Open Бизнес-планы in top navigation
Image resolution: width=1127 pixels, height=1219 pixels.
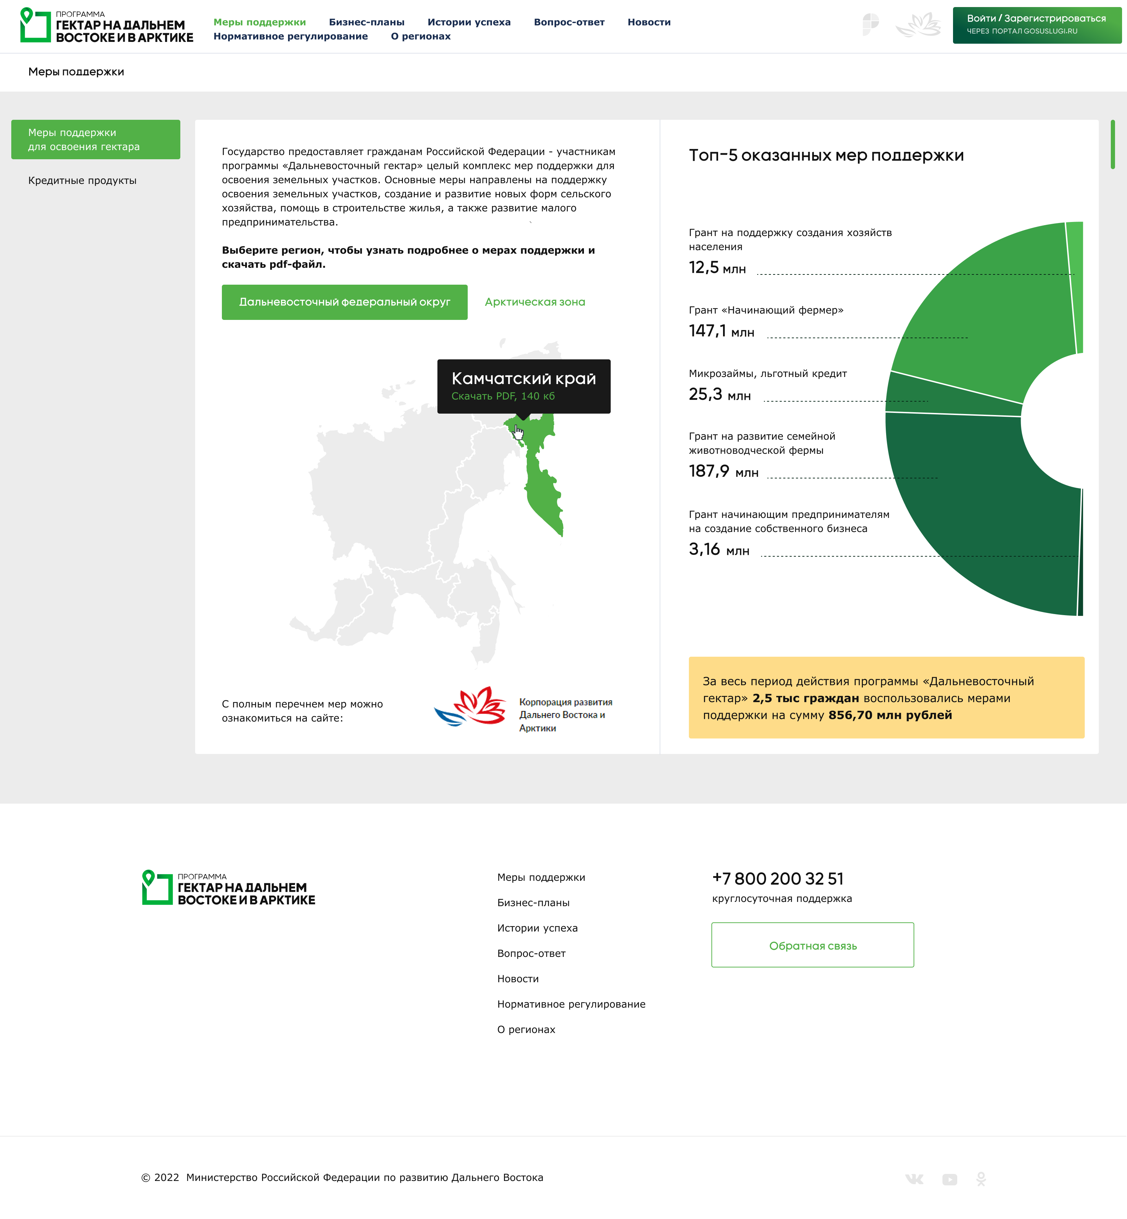point(367,22)
